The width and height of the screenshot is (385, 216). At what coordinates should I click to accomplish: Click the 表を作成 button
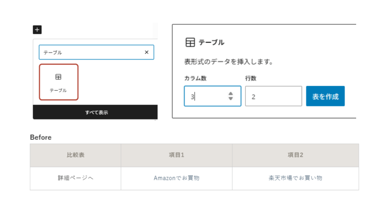tap(325, 96)
